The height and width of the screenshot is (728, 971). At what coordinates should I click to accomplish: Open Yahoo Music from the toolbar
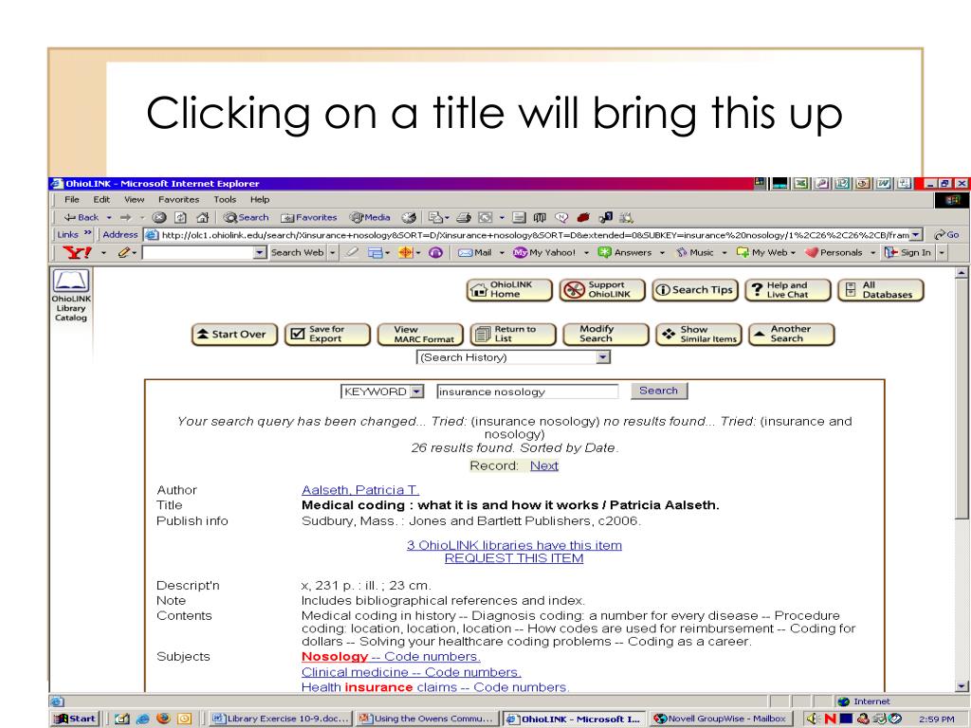695,252
